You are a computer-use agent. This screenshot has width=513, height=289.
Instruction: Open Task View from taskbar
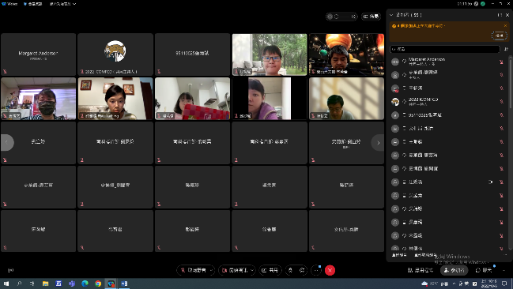pos(32,283)
